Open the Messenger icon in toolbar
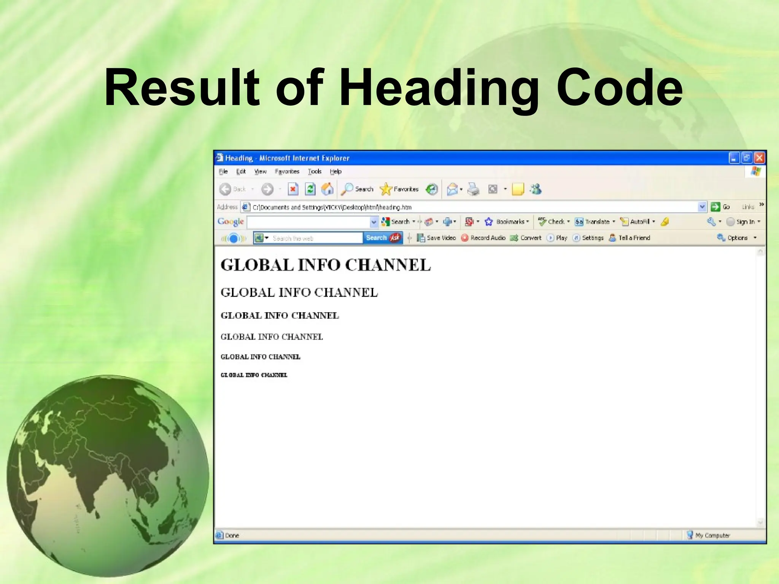Screen dimensions: 779x584 (x=536, y=189)
